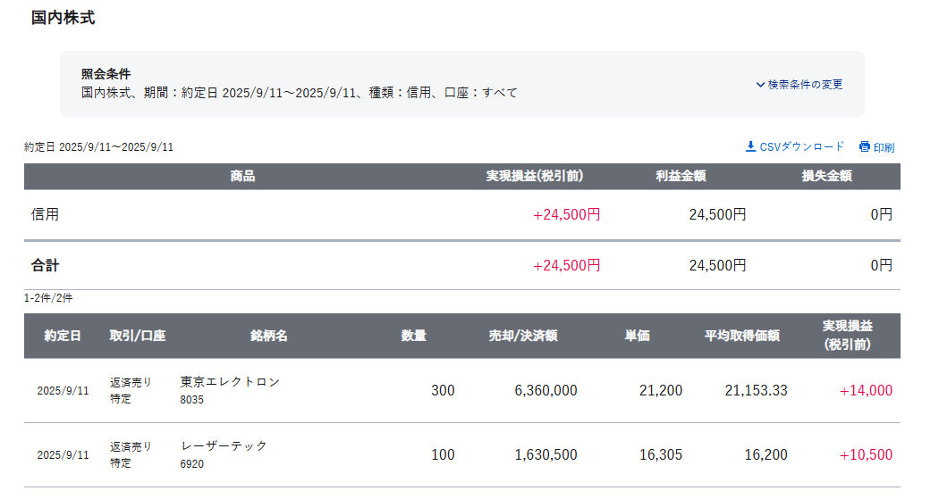Click the 国内株式 page heading
This screenshot has height=499, width=939.
click(63, 18)
